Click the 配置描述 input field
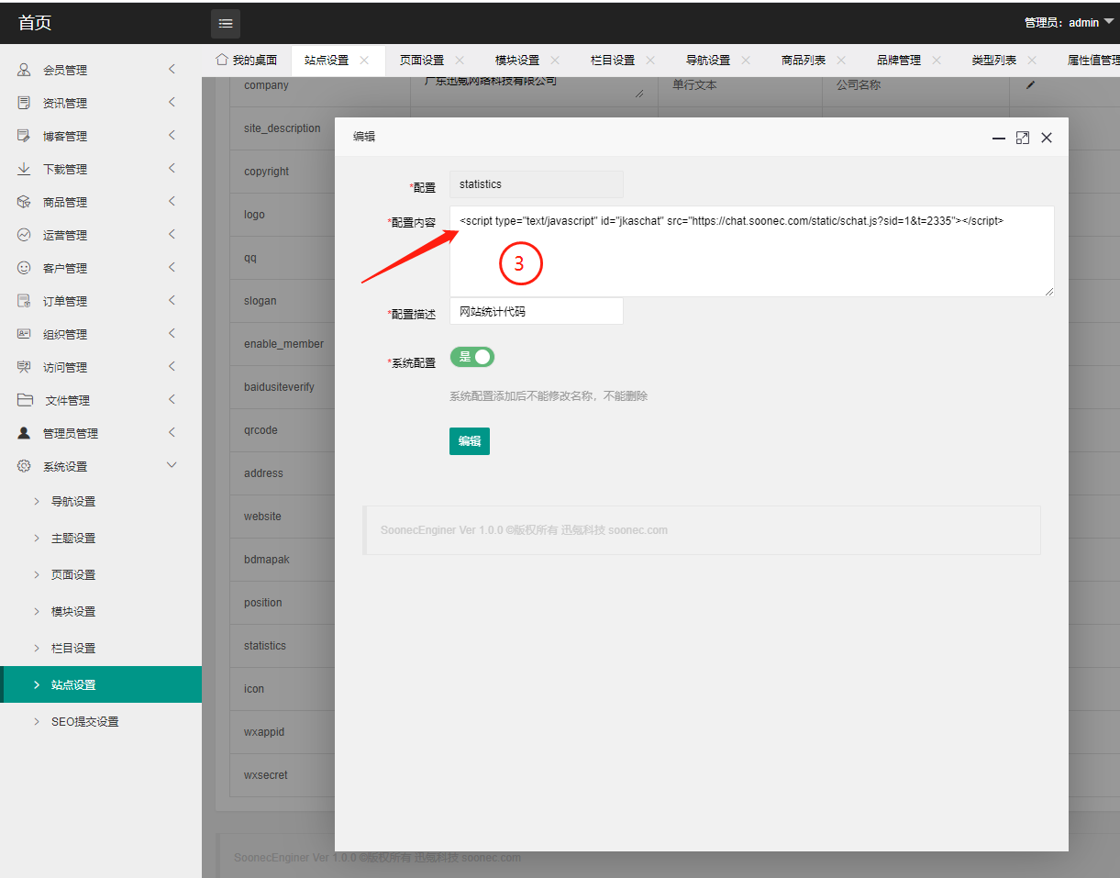The height and width of the screenshot is (878, 1120). [x=537, y=311]
